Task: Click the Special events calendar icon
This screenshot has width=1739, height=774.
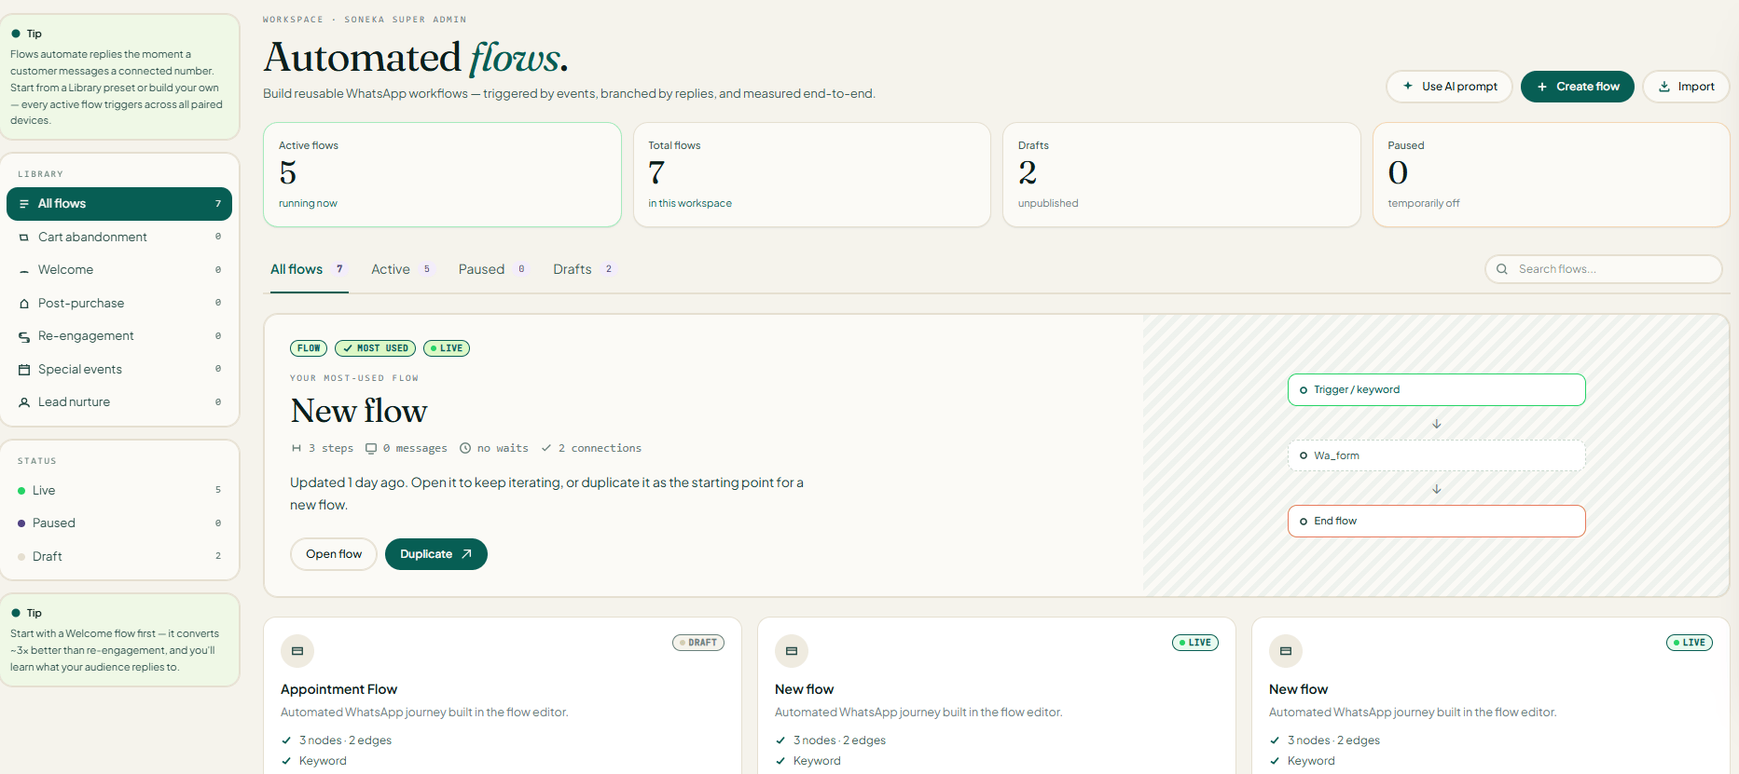Action: [x=24, y=370]
